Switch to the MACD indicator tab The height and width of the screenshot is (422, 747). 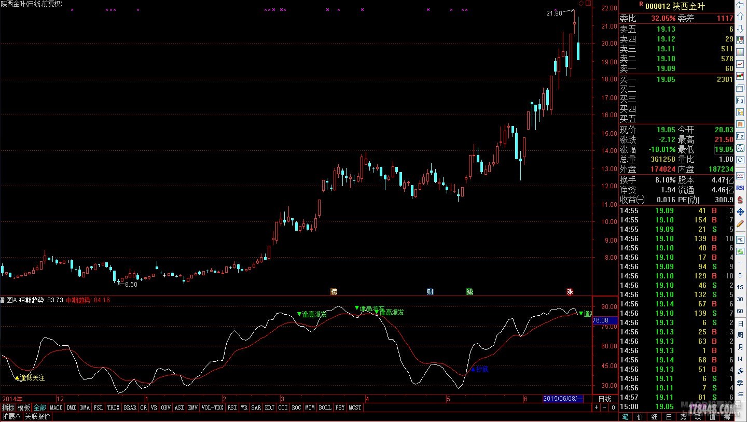(56, 407)
